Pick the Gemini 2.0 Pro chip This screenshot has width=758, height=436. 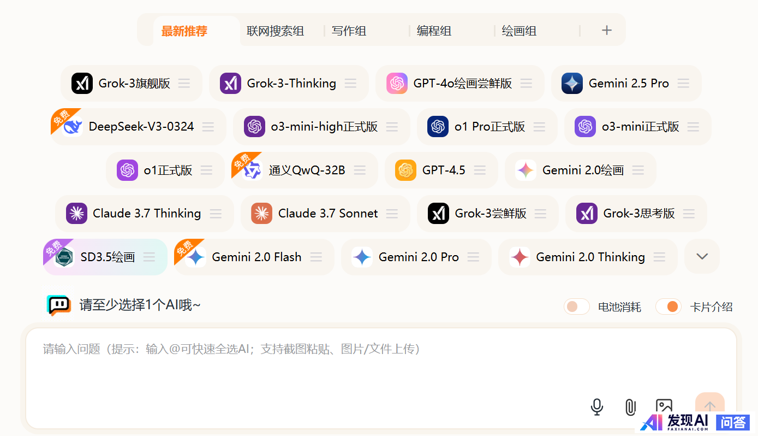(x=416, y=257)
